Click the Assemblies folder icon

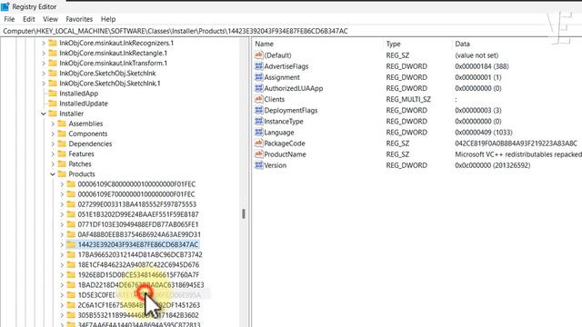click(x=62, y=124)
